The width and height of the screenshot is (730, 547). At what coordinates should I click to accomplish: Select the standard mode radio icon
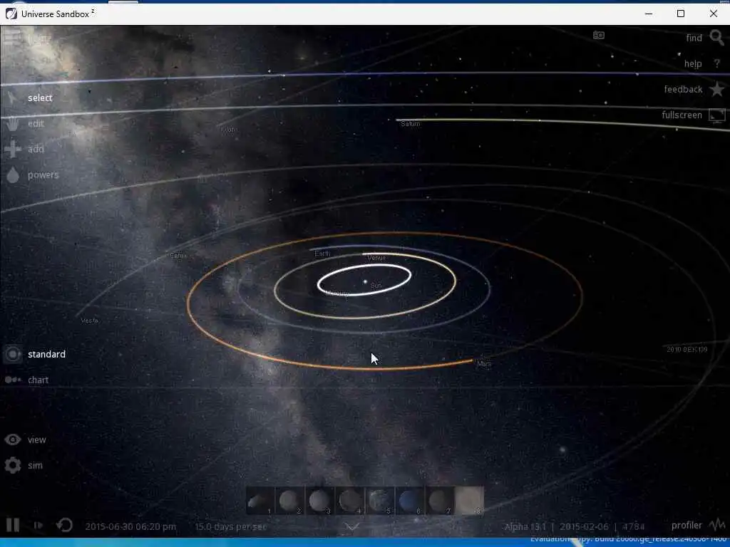point(13,355)
